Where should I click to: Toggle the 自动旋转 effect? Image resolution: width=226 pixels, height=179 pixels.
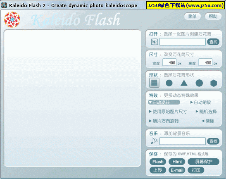pos(164,102)
